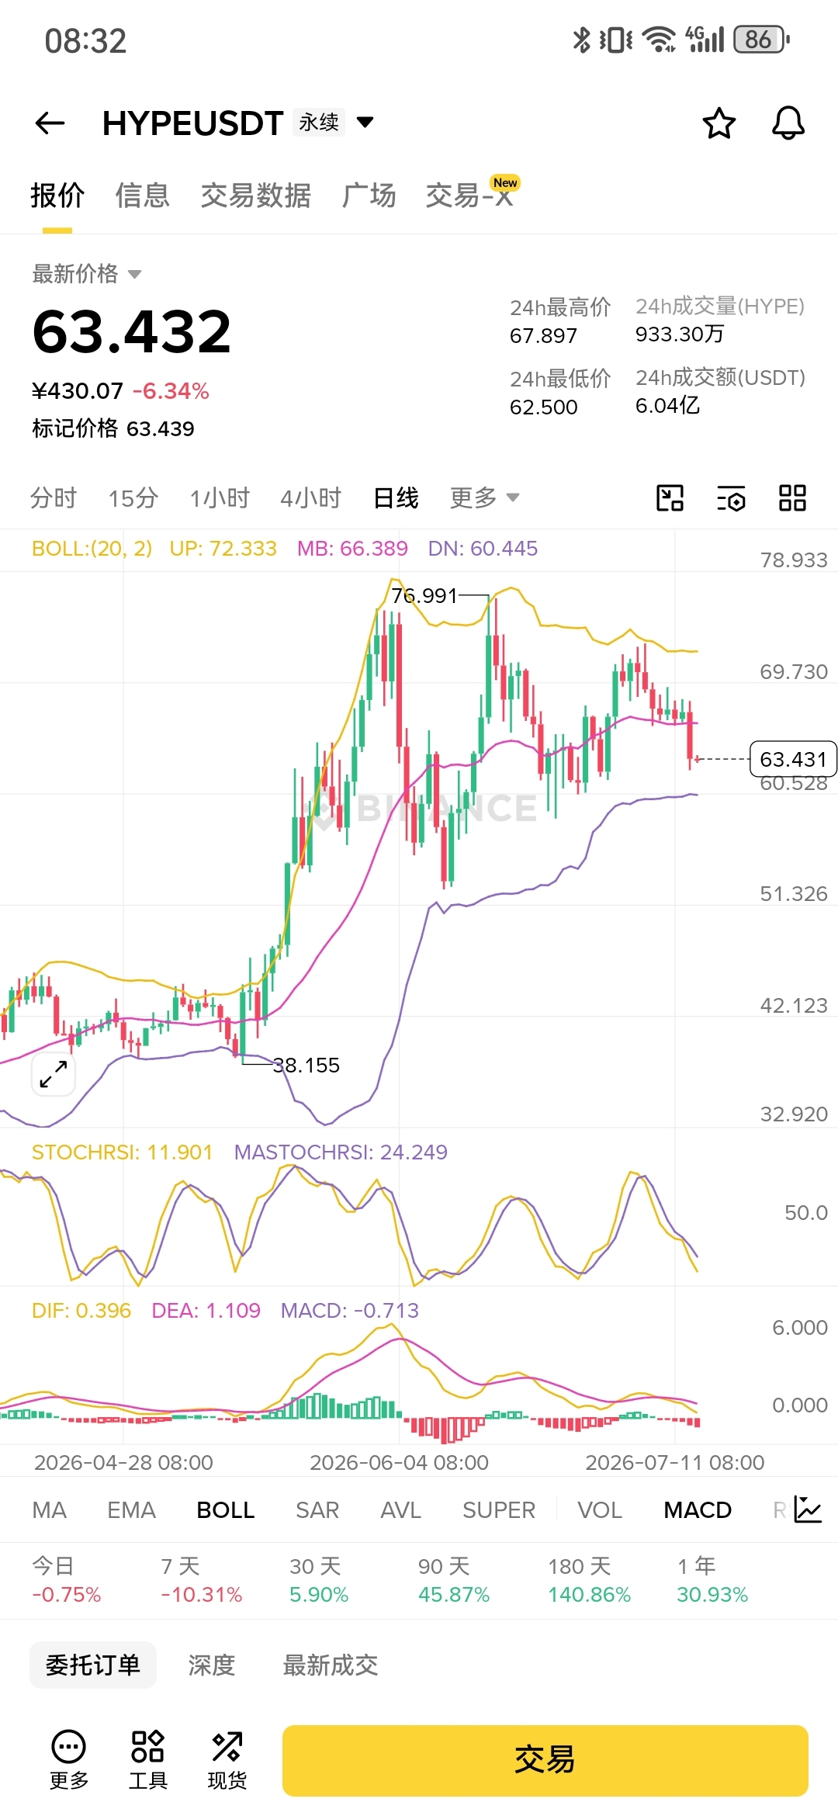Toggle the BOLL indicator
Screen dimensions: 838x1816
(x=226, y=1509)
